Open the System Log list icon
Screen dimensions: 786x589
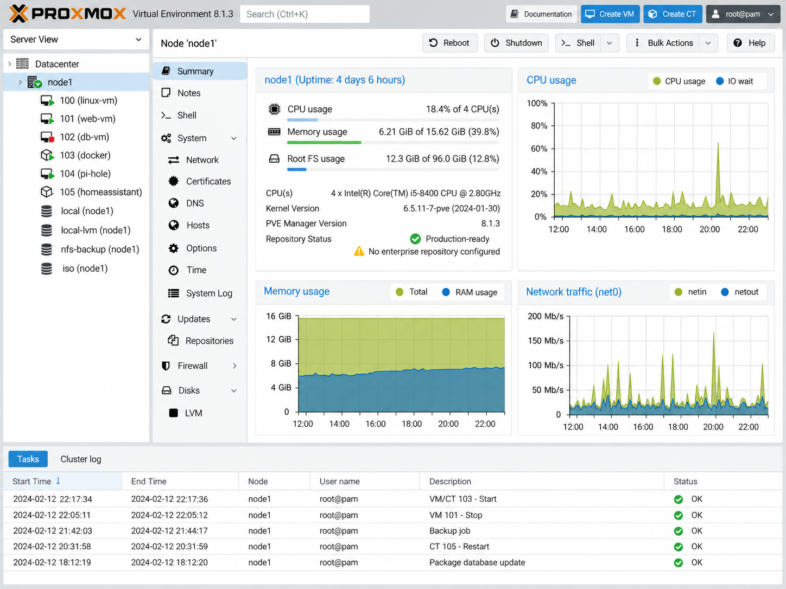pyautogui.click(x=174, y=293)
